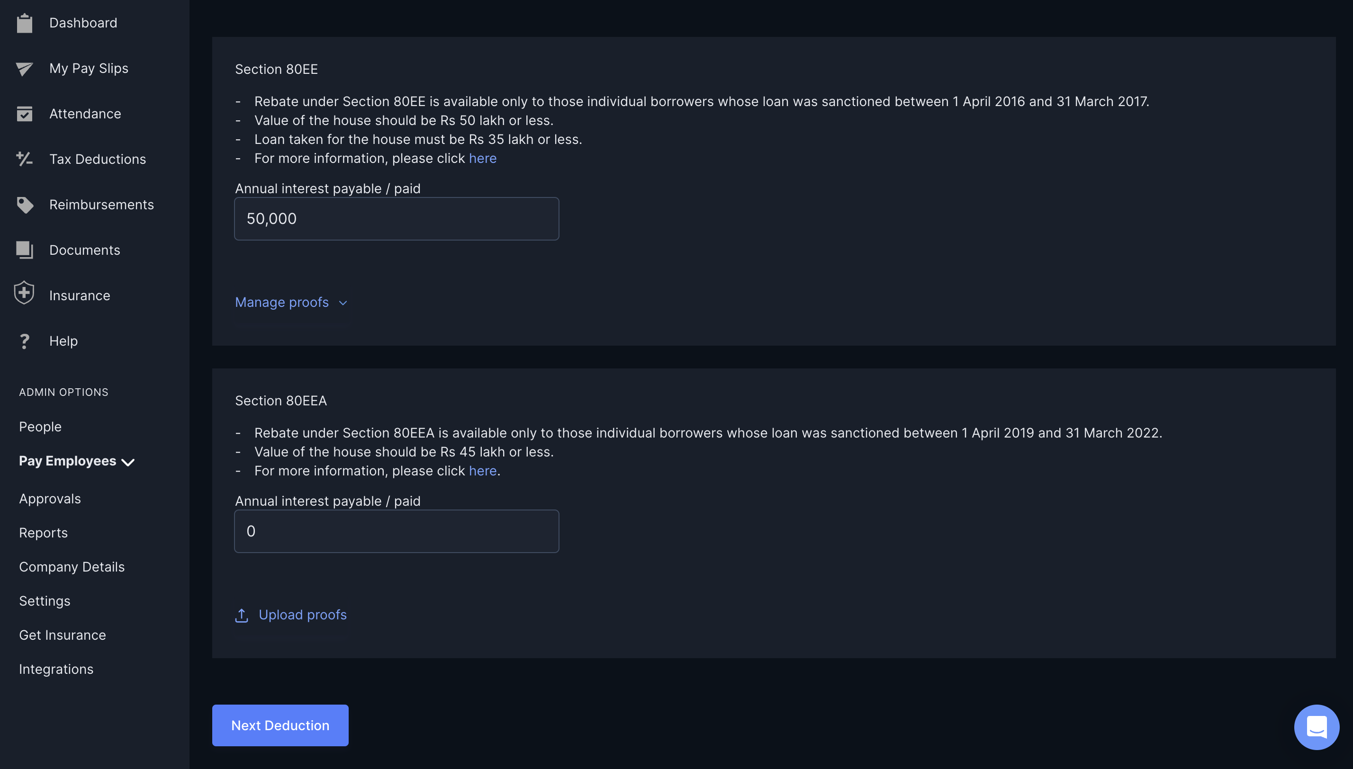The width and height of the screenshot is (1353, 769).
Task: Click the here link in Section 80EE
Action: tap(482, 158)
